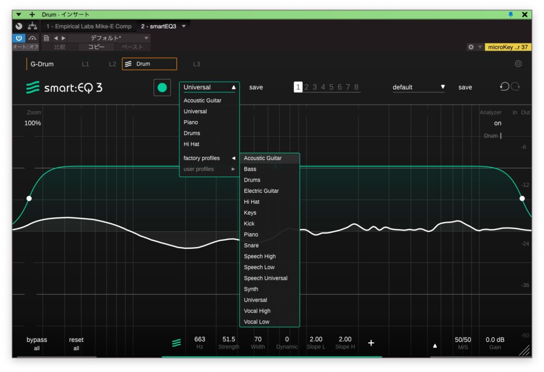The height and width of the screenshot is (372, 544).
Task: Toggle the plugin power bypass button
Action: (19, 38)
